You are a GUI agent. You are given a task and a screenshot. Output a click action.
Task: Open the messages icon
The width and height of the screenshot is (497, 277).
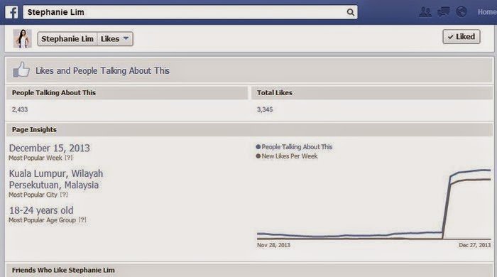[444, 12]
